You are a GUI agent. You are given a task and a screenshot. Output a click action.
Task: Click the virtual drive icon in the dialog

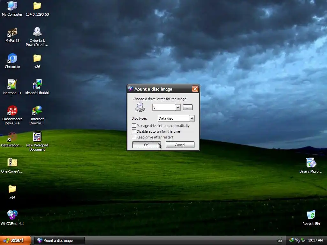(140, 107)
